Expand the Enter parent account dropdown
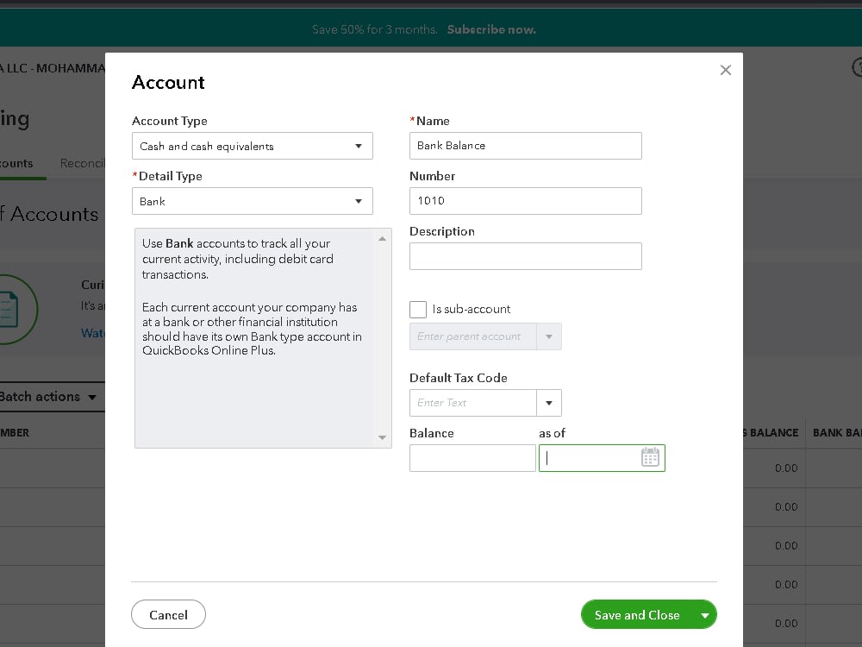Viewport: 862px width, 647px height. (549, 336)
